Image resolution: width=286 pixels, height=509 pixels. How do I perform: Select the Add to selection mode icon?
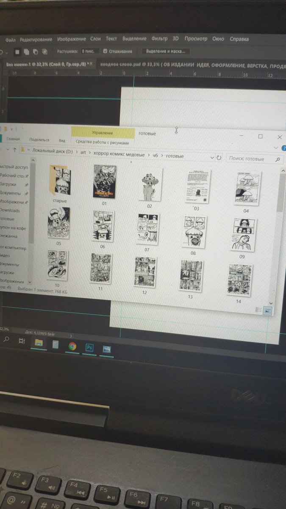[26, 52]
